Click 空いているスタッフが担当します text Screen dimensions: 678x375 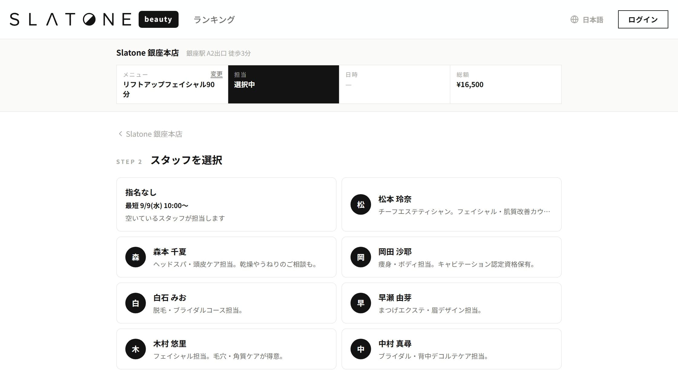coord(175,218)
